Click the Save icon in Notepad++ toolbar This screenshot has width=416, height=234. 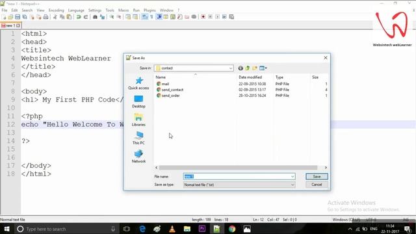coord(18,17)
